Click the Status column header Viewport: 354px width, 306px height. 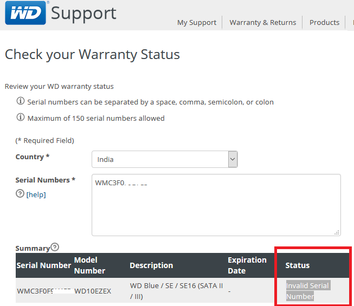pyautogui.click(x=297, y=265)
